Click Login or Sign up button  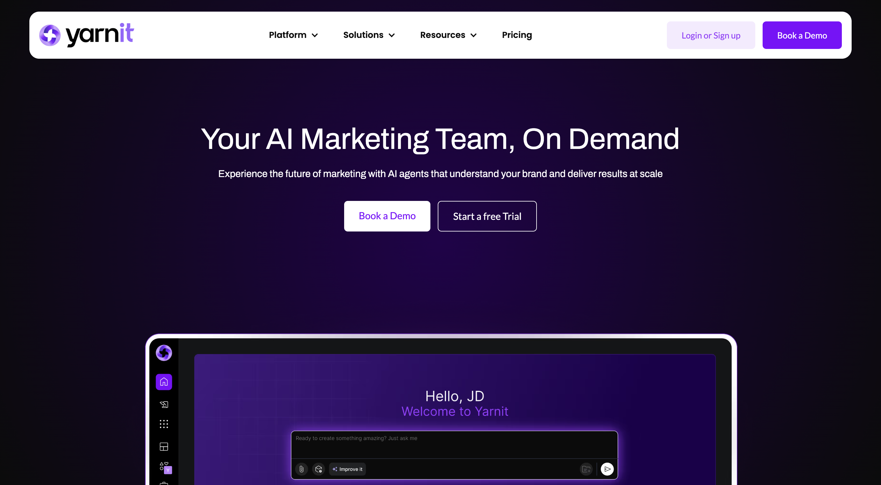click(710, 35)
